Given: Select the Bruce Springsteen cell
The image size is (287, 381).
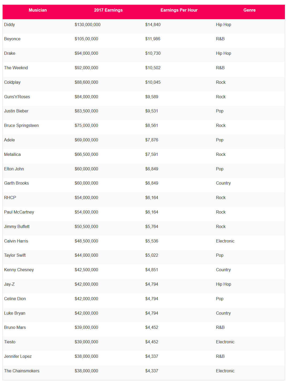Looking at the screenshot, I should 21,126.
